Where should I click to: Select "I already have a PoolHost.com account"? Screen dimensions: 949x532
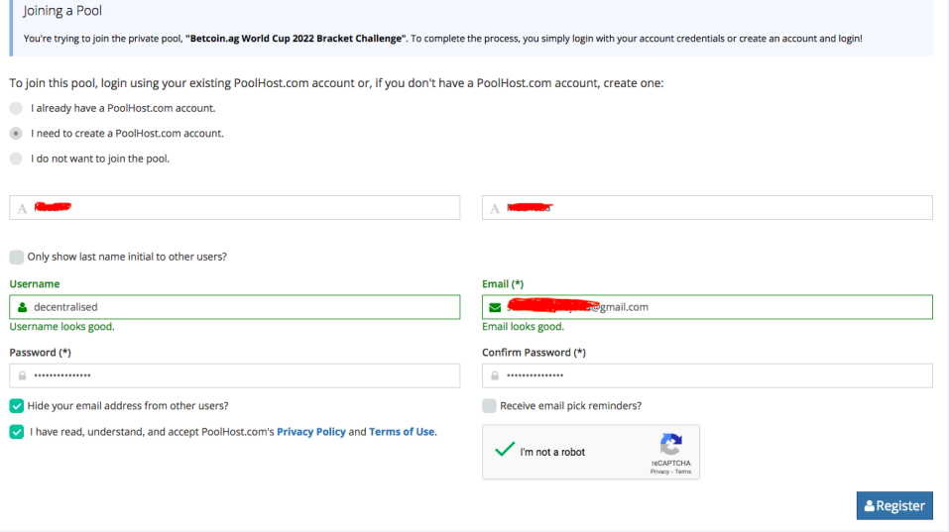(x=16, y=108)
